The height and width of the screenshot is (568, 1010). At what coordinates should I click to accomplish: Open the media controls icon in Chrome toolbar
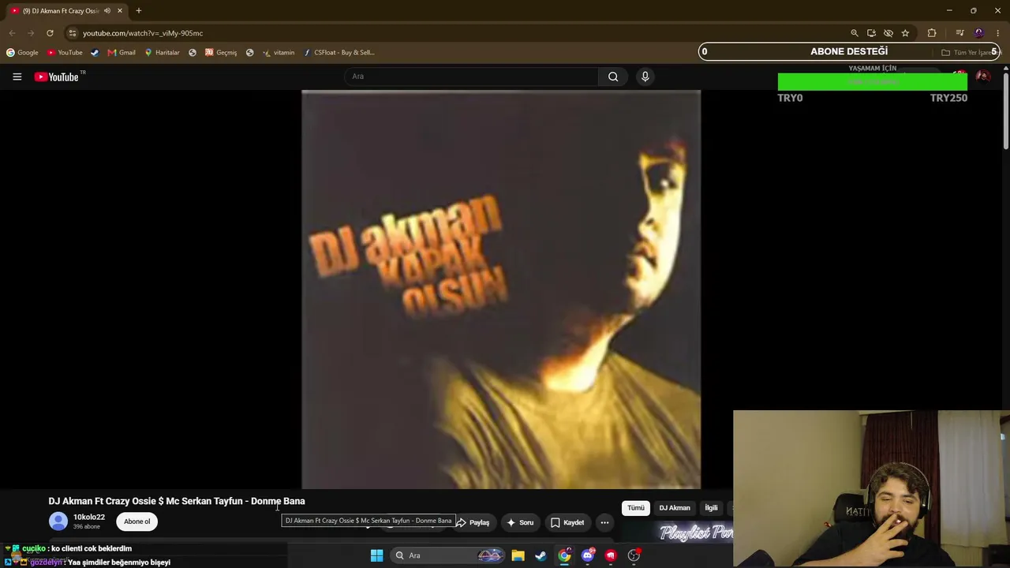pyautogui.click(x=959, y=33)
